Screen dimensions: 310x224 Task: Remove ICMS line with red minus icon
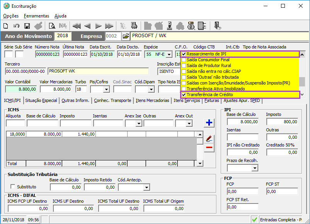pyautogui.click(x=209, y=147)
